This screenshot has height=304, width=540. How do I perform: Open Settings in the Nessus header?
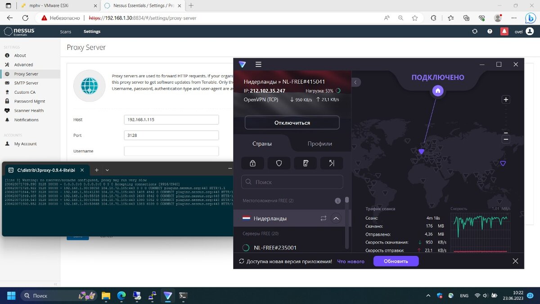[x=92, y=32]
